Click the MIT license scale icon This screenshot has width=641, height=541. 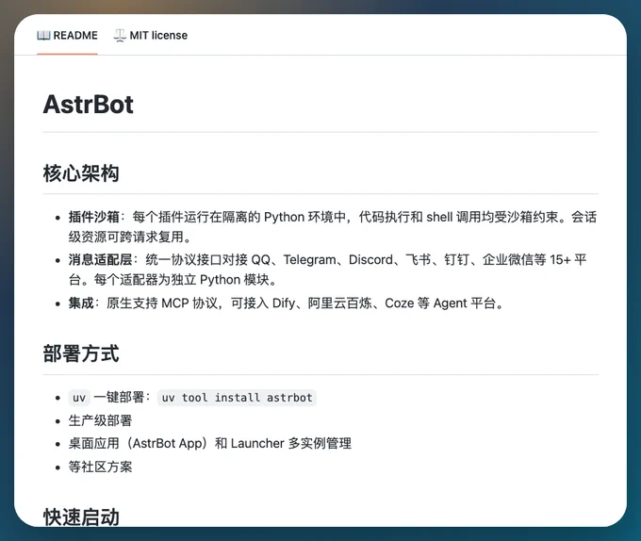120,36
